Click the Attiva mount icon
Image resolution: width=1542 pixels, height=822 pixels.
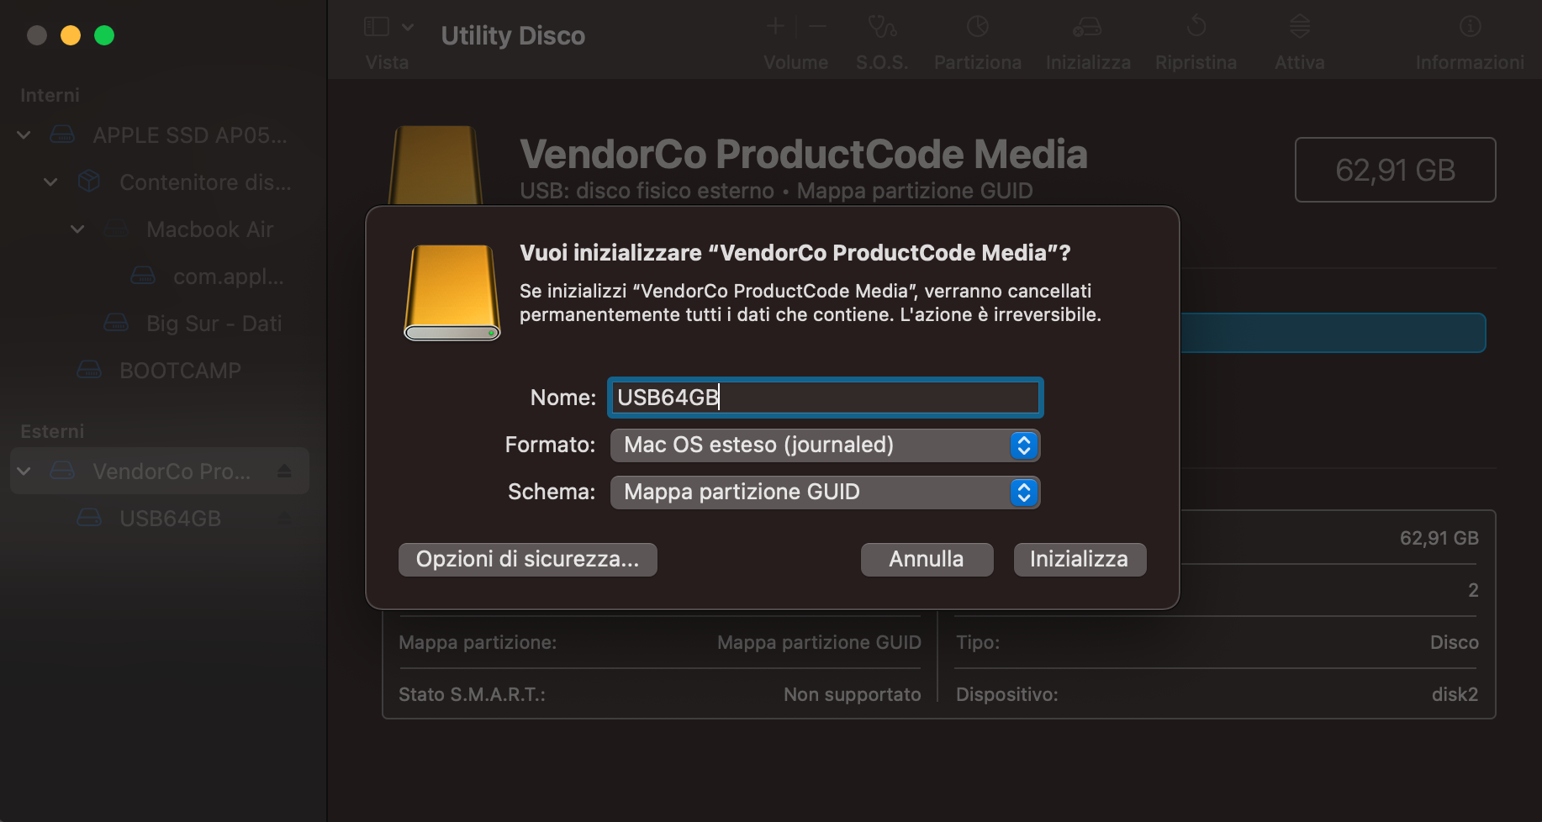tap(1300, 27)
